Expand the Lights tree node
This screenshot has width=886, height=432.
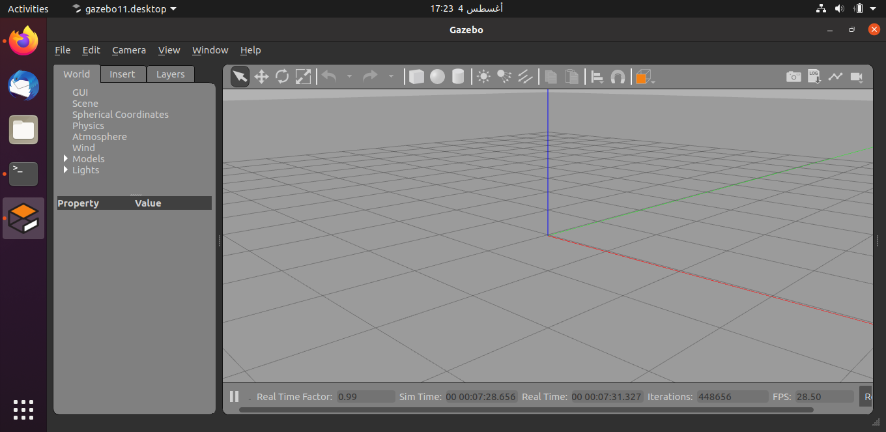66,170
